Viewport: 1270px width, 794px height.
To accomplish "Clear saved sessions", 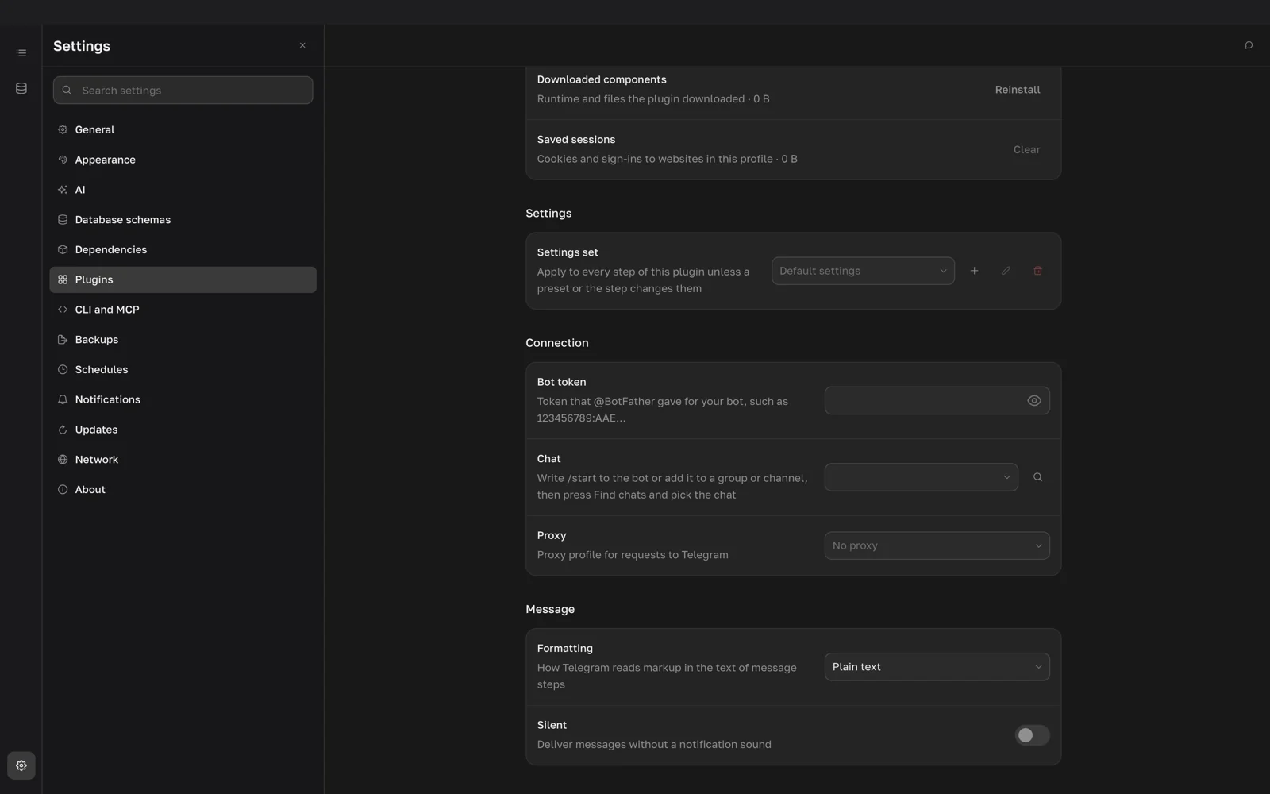I will click(1026, 149).
